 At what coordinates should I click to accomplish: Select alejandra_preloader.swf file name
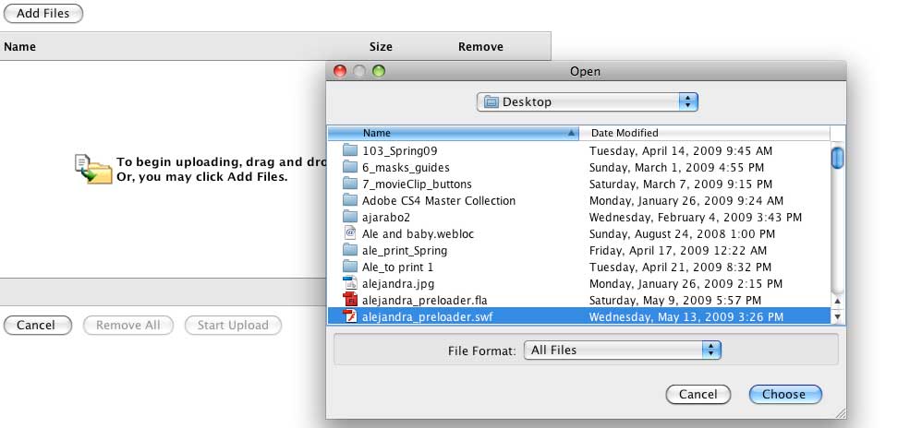428,316
